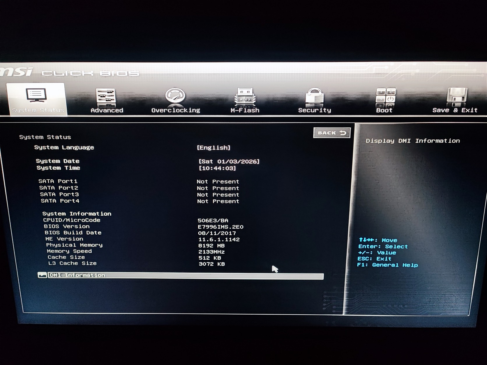Switch to the Overclocking tab label

point(176,110)
